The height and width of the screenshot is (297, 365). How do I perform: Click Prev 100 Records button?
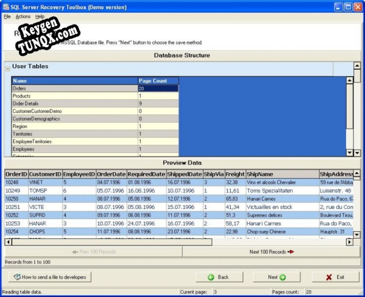coord(94,252)
